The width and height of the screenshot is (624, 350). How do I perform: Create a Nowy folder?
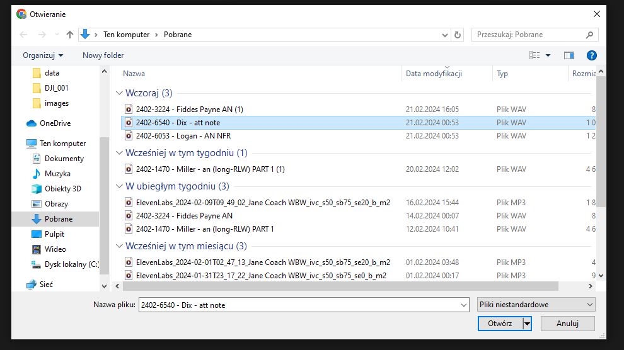(x=103, y=55)
